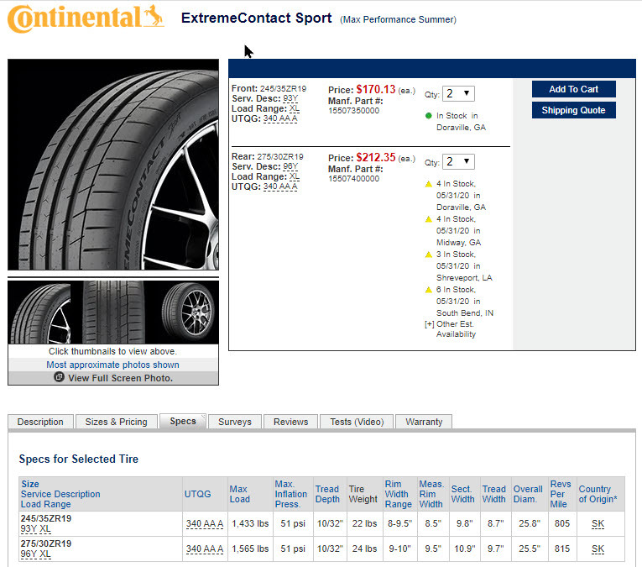The image size is (642, 567).
Task: Switch to the Description tab
Action: [x=40, y=422]
